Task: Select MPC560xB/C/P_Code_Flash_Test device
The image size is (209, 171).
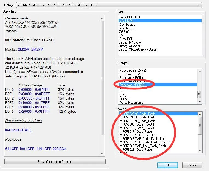Action: click(158, 139)
